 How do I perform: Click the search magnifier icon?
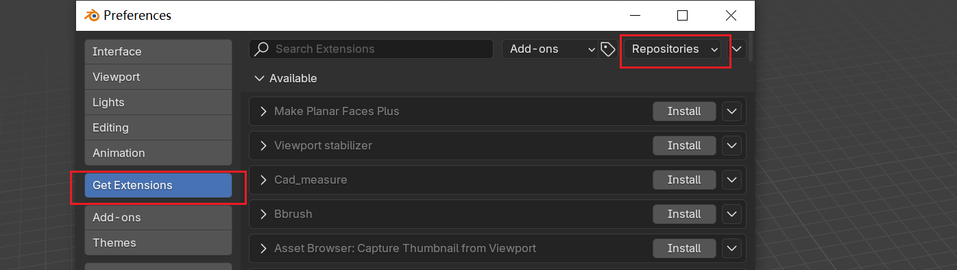click(261, 49)
